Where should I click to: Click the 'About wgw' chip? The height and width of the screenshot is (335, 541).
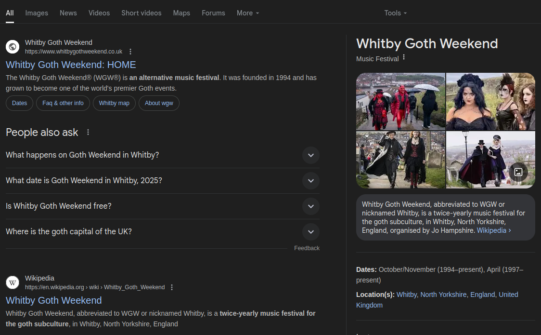pyautogui.click(x=159, y=103)
